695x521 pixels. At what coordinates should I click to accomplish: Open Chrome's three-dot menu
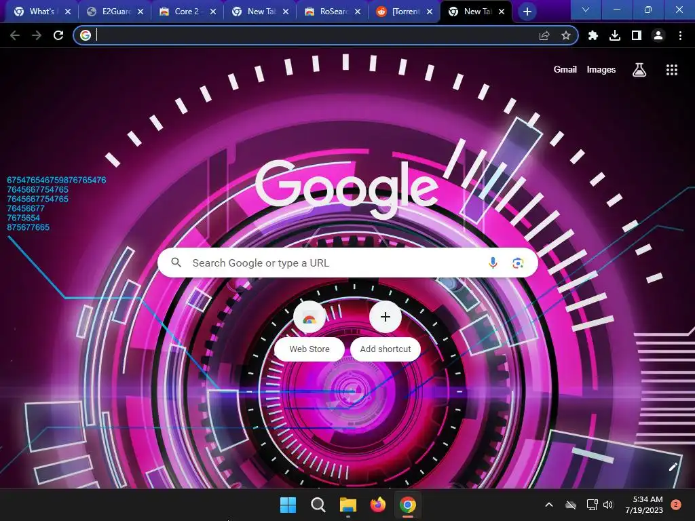click(x=680, y=35)
